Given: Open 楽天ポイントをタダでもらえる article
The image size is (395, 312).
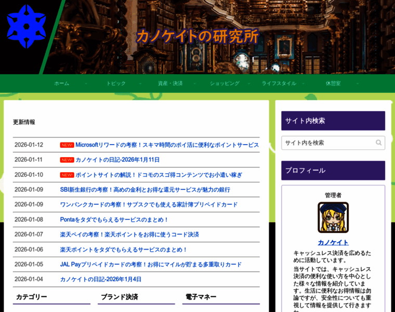Looking at the screenshot, I should (124, 250).
